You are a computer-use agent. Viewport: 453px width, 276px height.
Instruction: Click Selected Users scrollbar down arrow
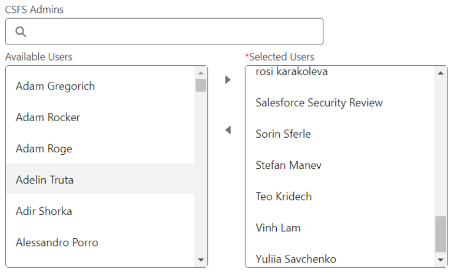(x=441, y=260)
